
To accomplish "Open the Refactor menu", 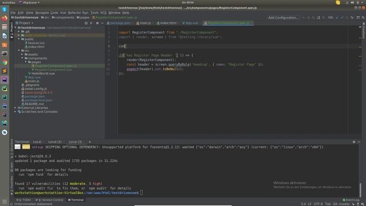I will pos(74,13).
